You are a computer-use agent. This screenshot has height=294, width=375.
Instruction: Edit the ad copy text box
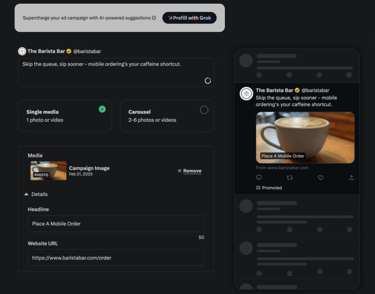116,72
